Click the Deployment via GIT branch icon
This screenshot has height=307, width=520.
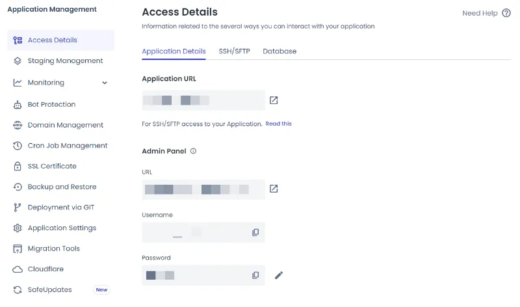[x=18, y=207]
